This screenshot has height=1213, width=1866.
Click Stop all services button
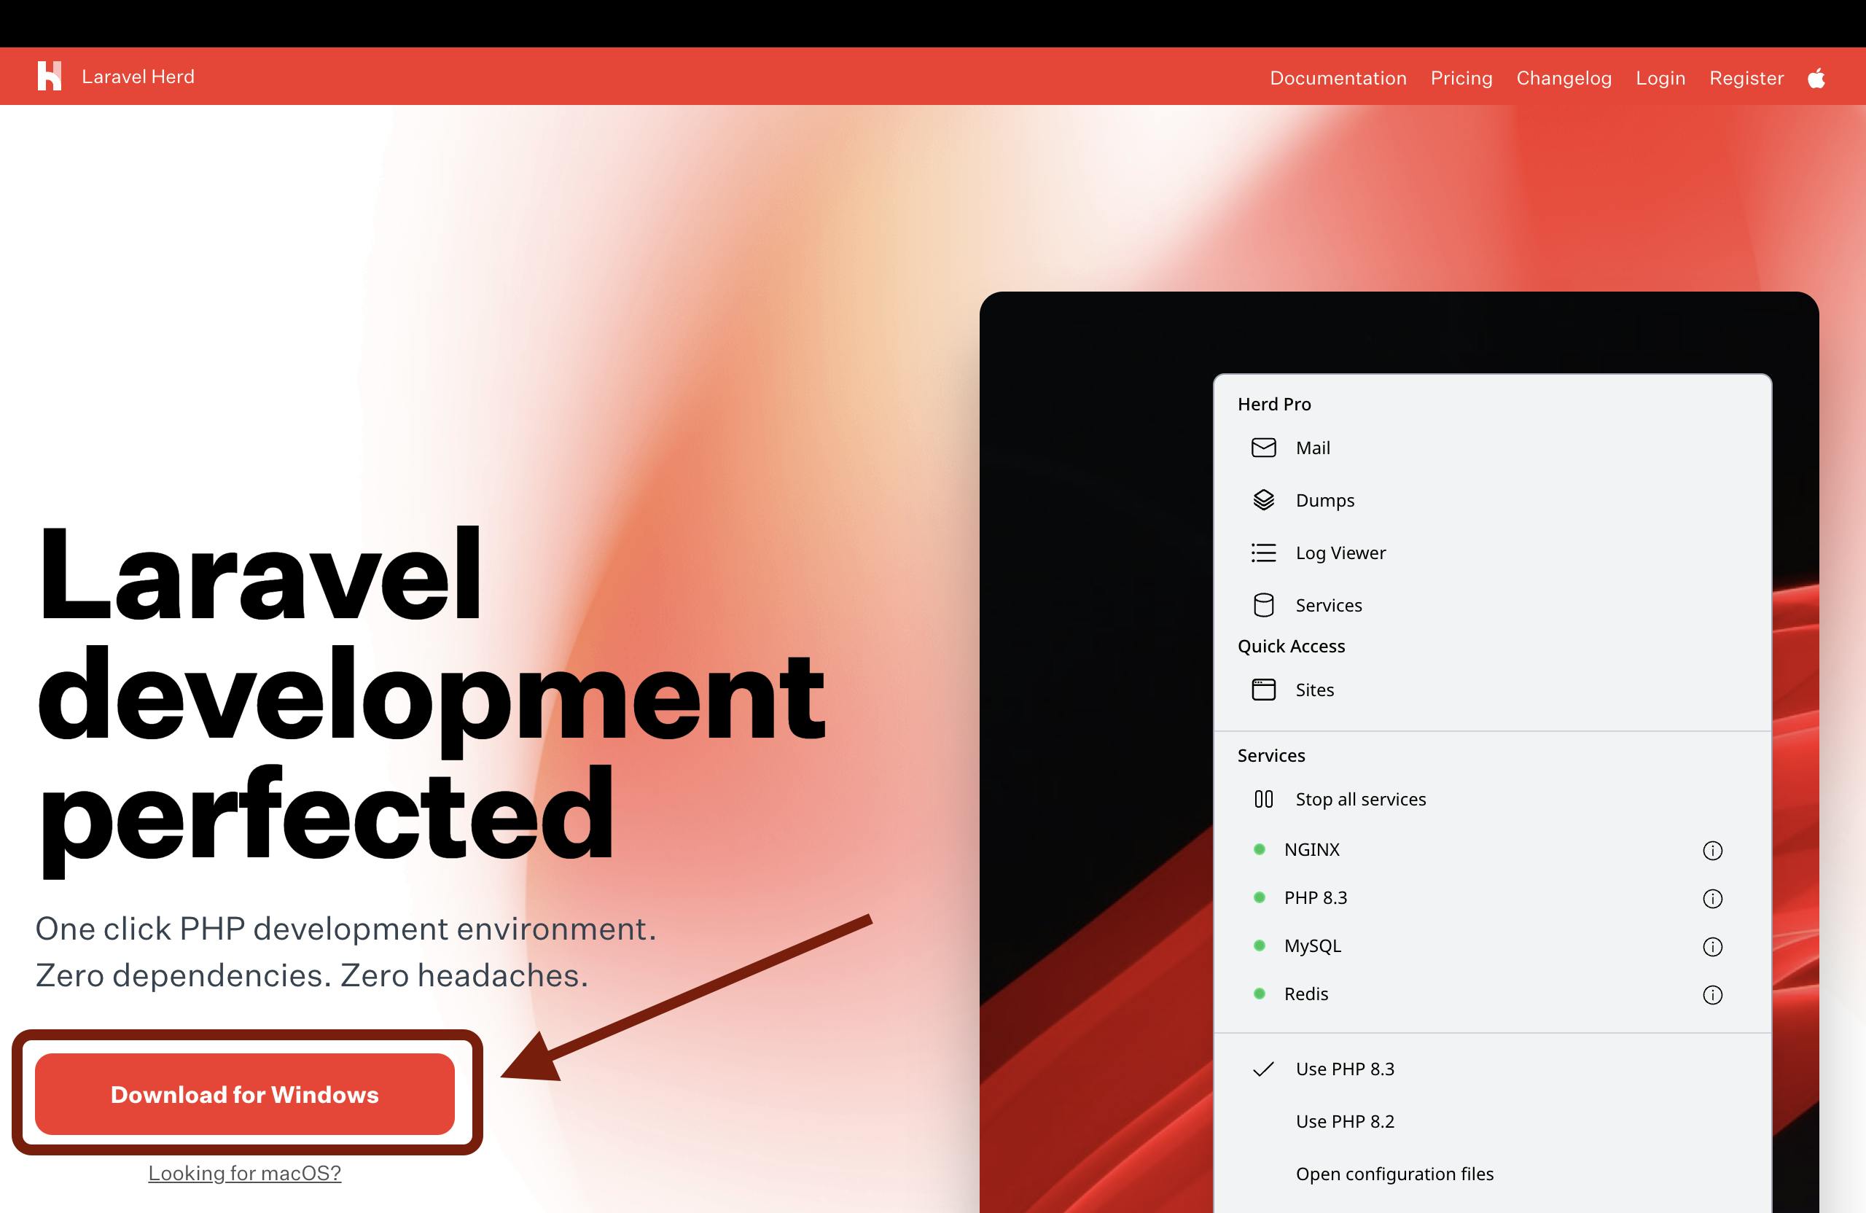[1359, 800]
